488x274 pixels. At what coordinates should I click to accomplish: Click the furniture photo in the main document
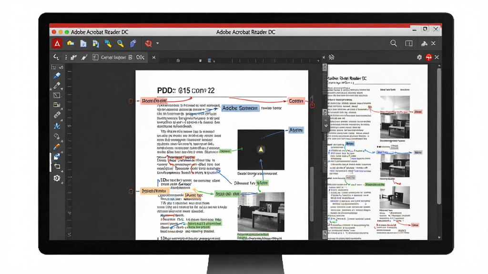click(261, 212)
